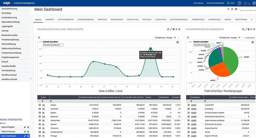
Task: Delete Meine Projekte with trash icon
Action: 28,127
